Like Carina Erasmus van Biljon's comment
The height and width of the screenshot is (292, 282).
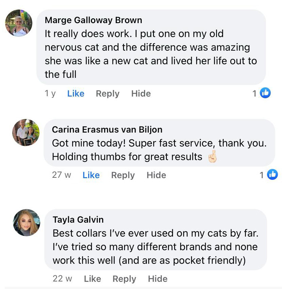[91, 175]
